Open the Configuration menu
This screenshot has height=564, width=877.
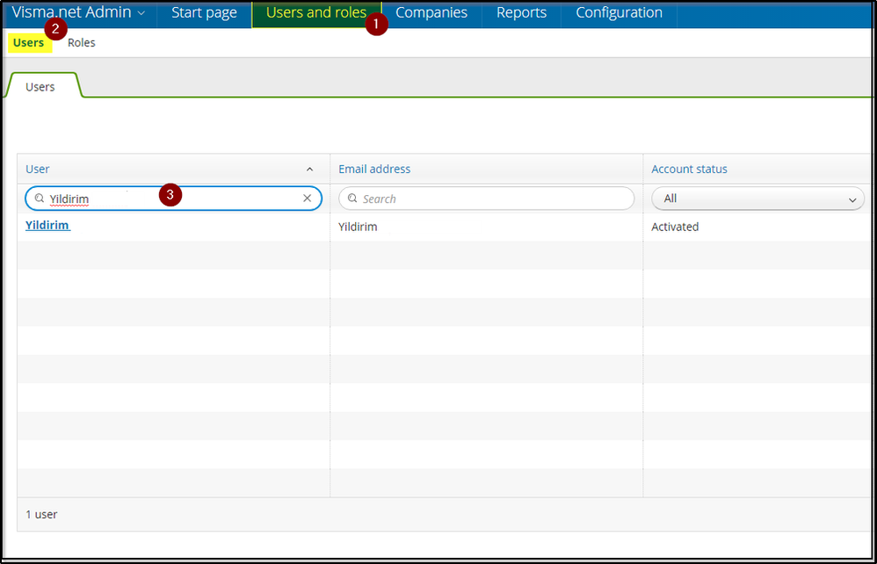(x=620, y=13)
